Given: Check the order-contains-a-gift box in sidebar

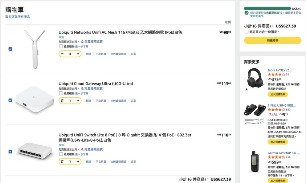Looking at the screenshot, I should [246, 32].
